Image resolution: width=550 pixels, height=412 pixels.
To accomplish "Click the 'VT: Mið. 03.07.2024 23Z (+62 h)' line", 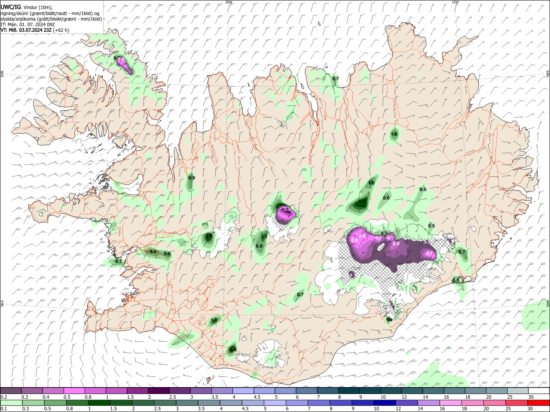I will [x=35, y=30].
